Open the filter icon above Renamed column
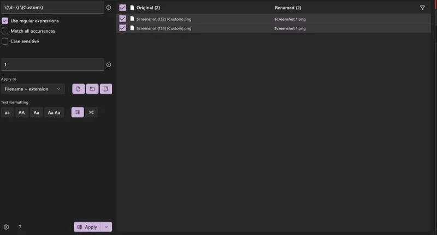Viewport: 437px width, 235px height. pos(422,8)
